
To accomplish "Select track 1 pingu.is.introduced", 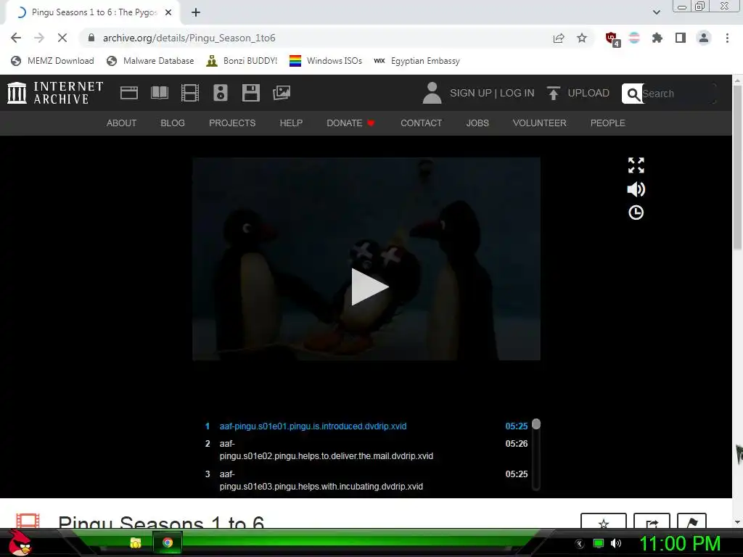I will [366, 426].
